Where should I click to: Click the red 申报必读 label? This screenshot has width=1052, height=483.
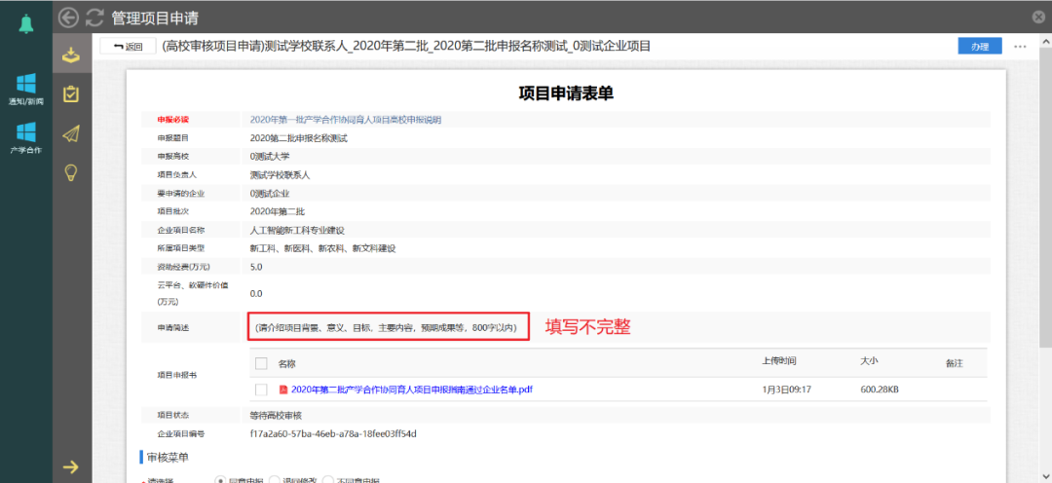click(x=173, y=120)
